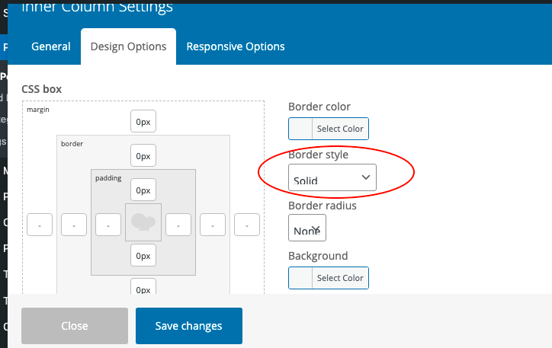This screenshot has height=348, width=552.
Task: Edit the border bottom width field
Action: (143, 286)
